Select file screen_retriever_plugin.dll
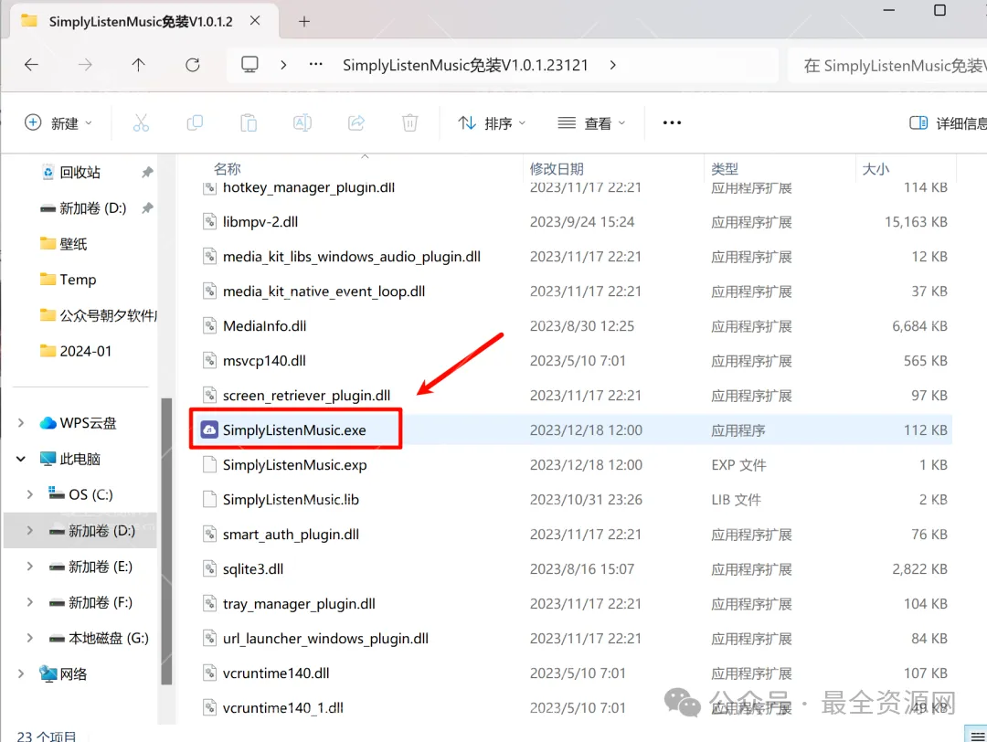Image resolution: width=987 pixels, height=742 pixels. (x=306, y=396)
